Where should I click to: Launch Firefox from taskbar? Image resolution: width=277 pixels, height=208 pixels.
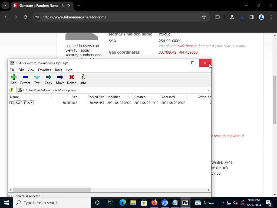154,203
